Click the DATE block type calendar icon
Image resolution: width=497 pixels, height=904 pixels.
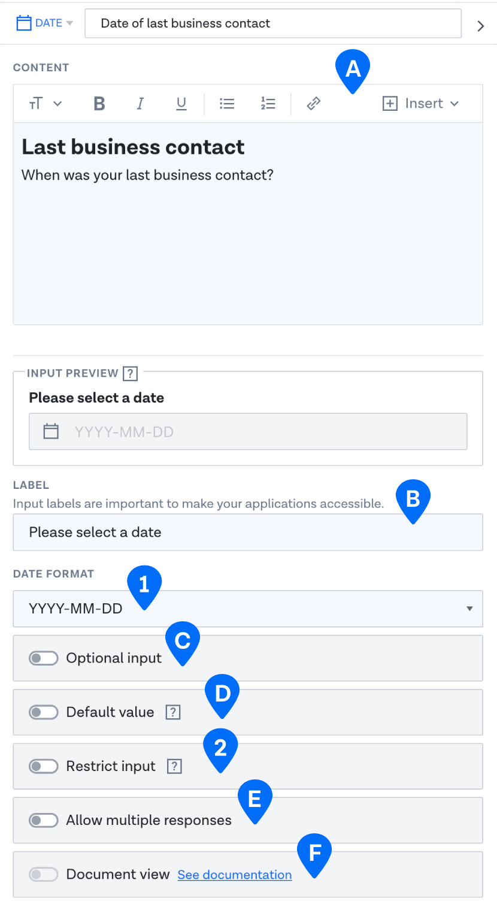(23, 22)
